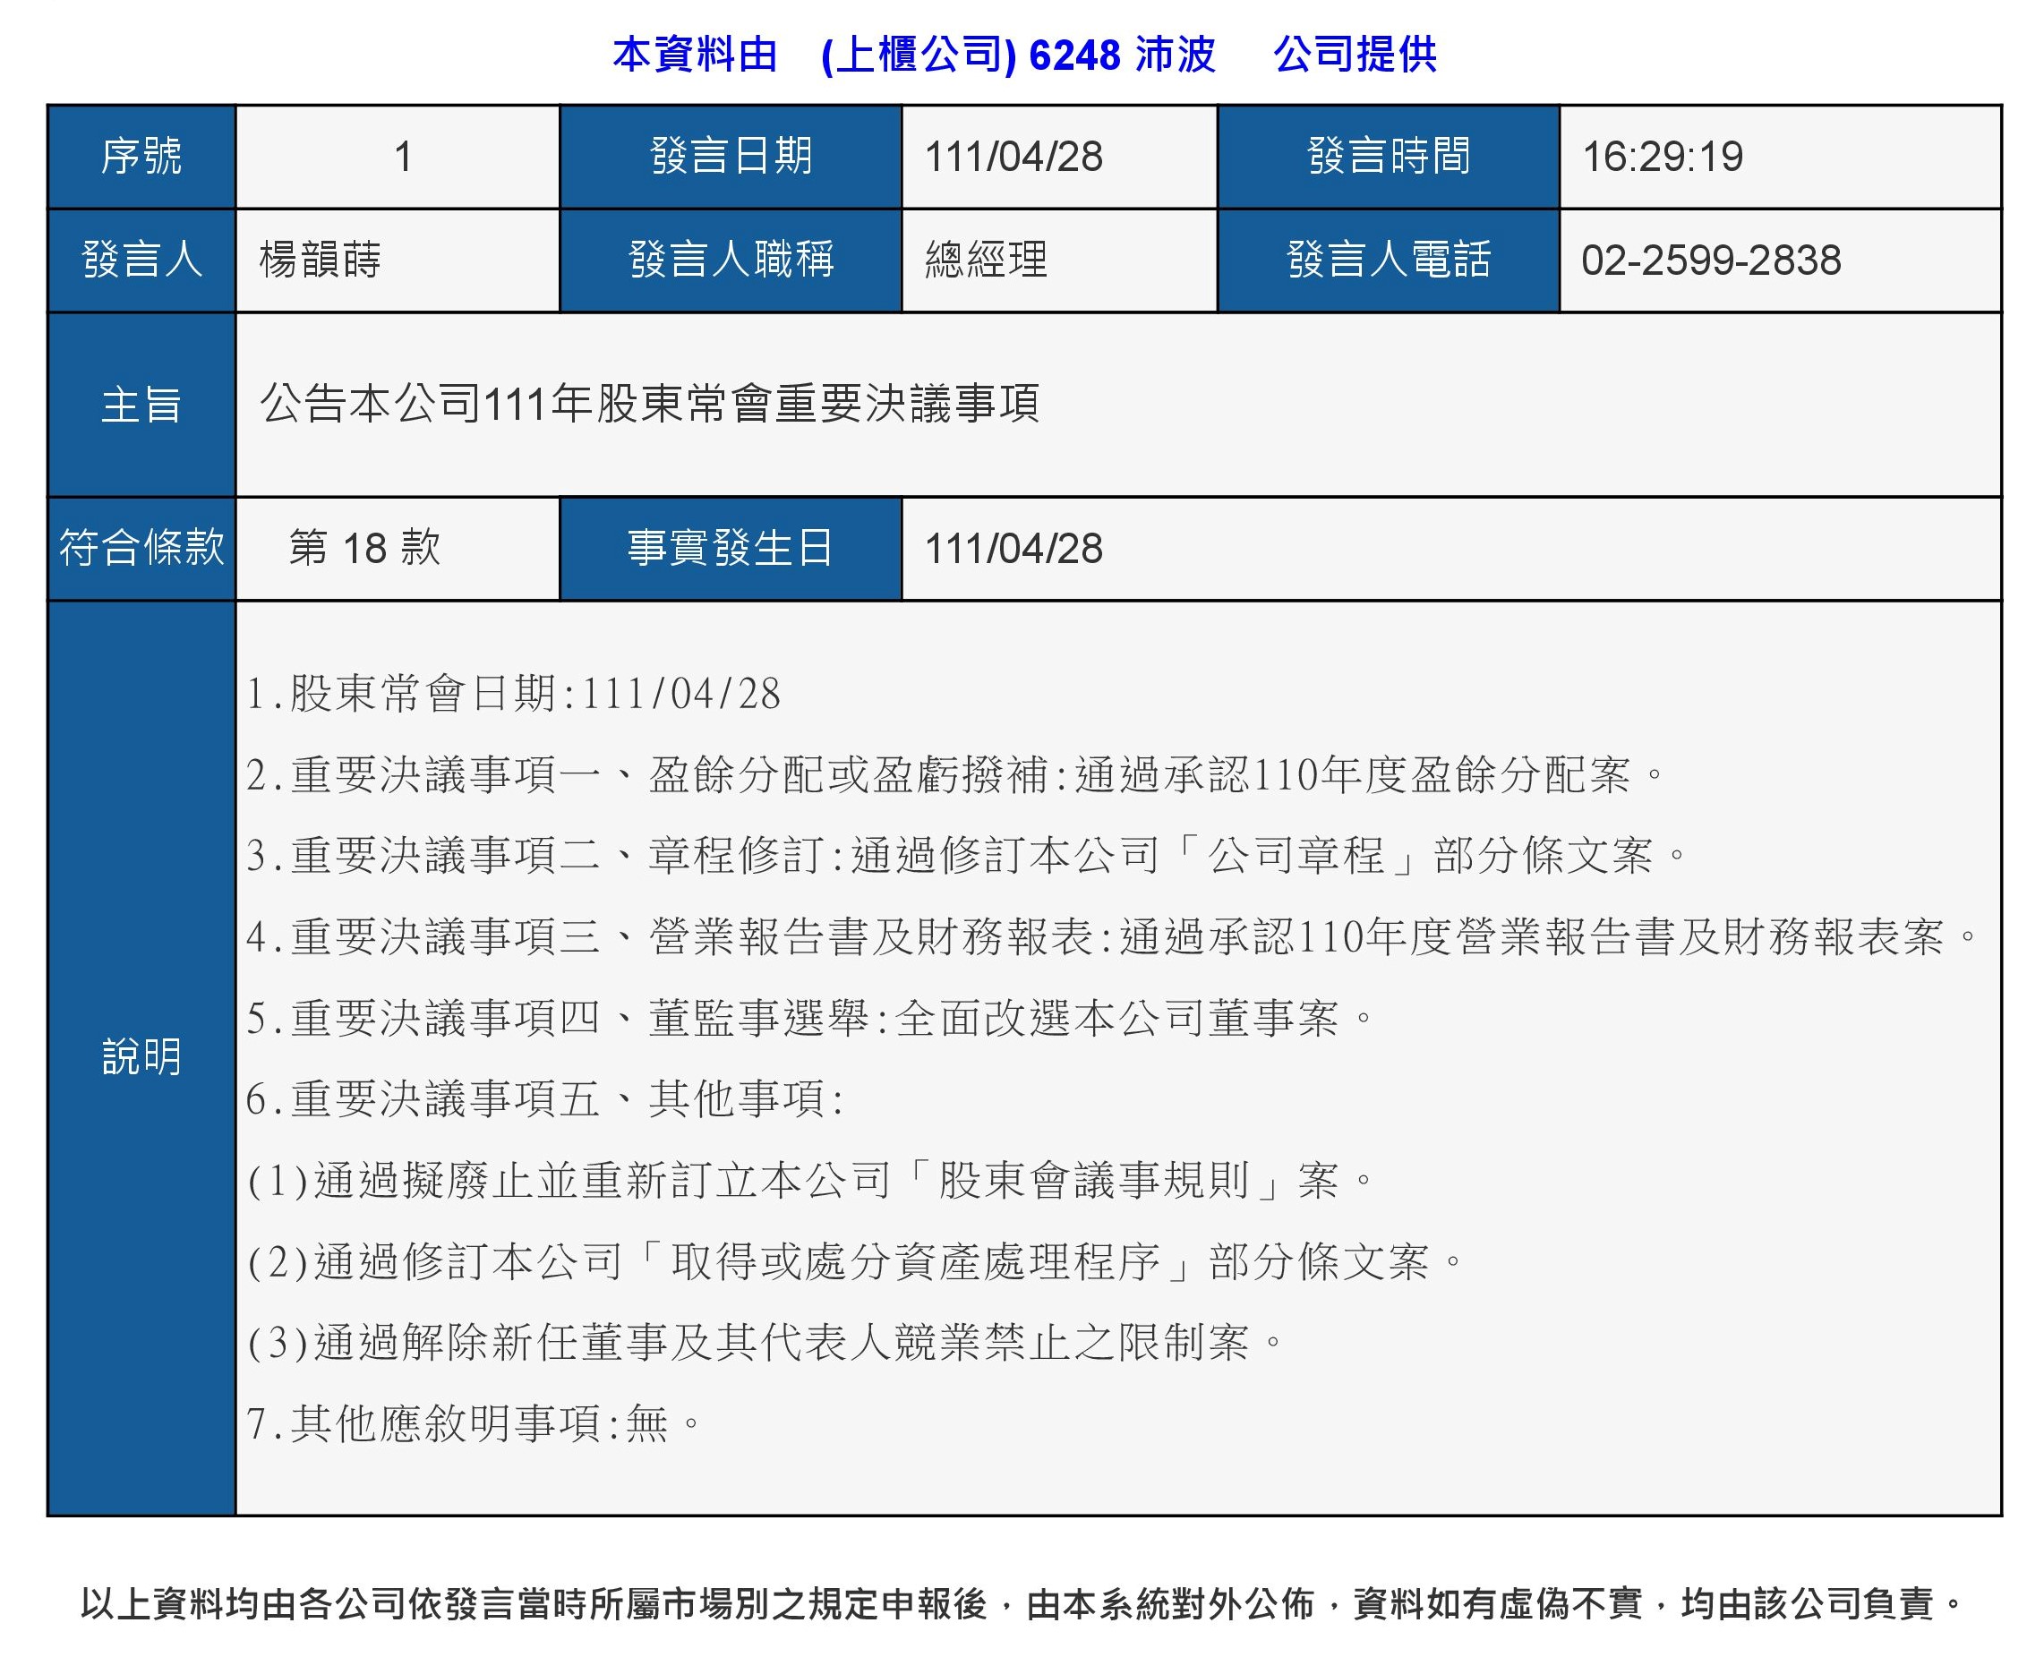The image size is (2044, 1657).
Task: Click the '公司提供' header text
Action: click(1355, 55)
